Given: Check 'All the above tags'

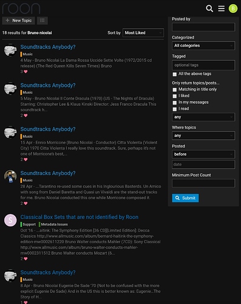Looking at the screenshot, I should point(175,74).
